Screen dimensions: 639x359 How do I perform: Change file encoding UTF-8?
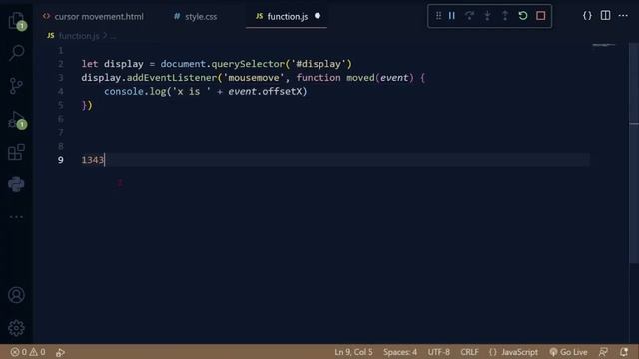(439, 352)
